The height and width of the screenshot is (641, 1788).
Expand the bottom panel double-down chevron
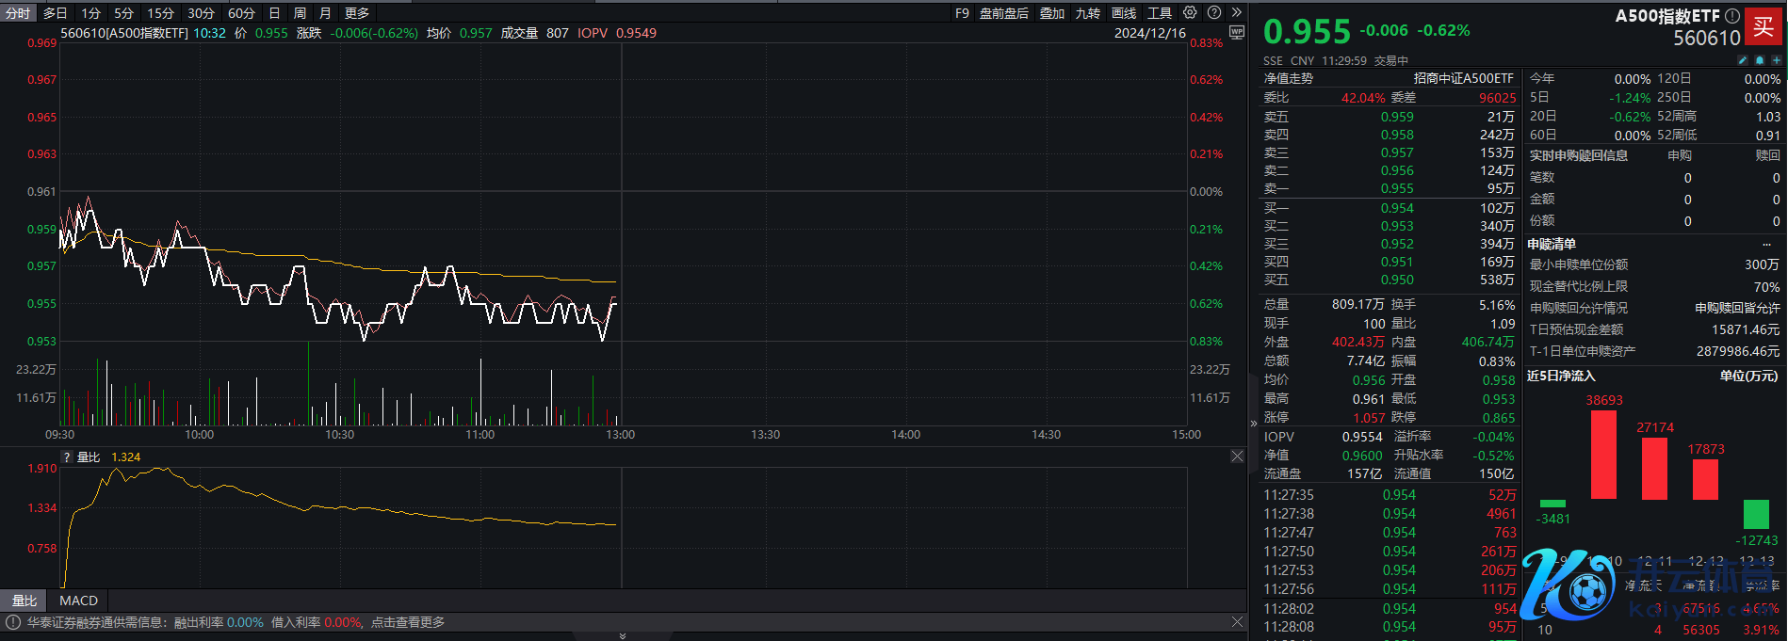pyautogui.click(x=622, y=636)
